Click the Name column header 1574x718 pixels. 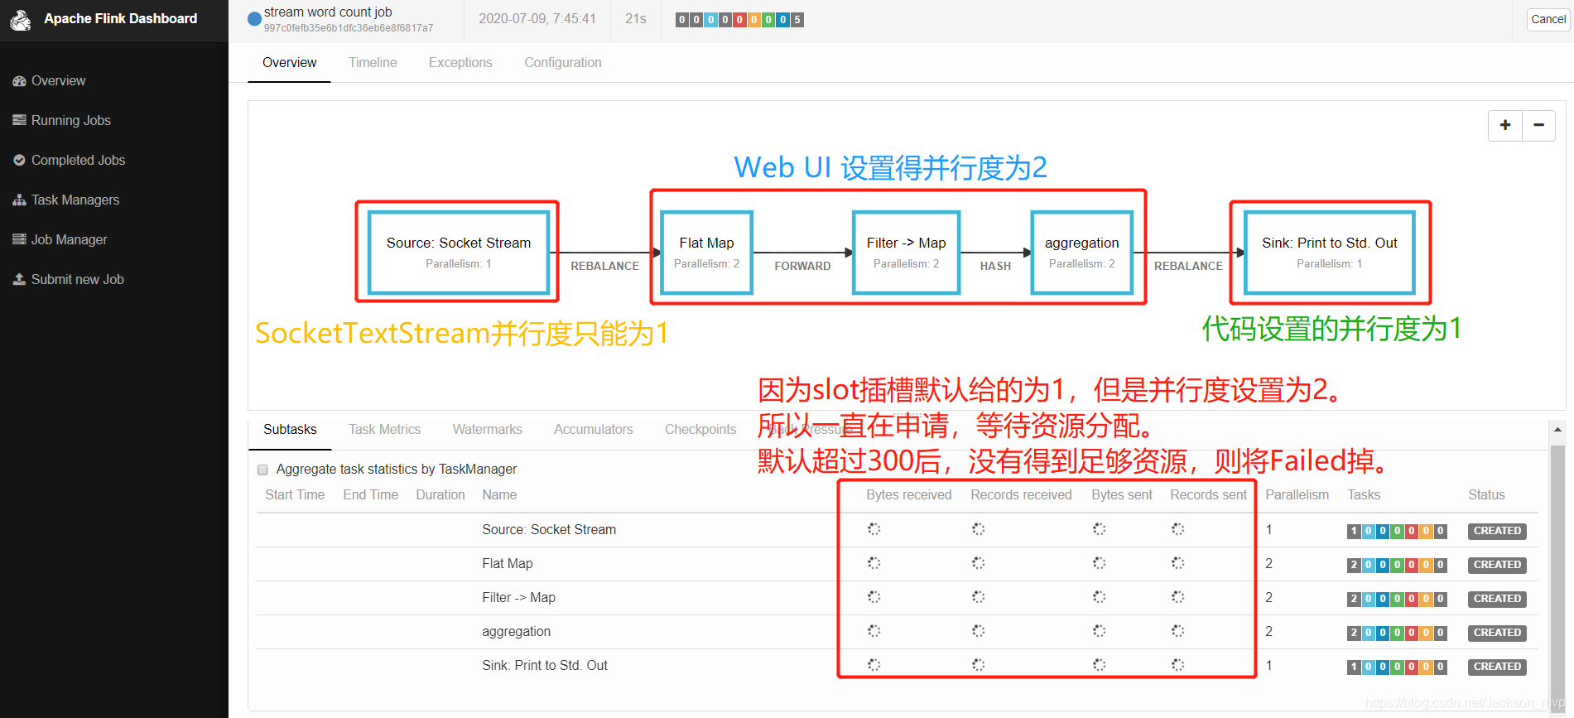pyautogui.click(x=499, y=495)
